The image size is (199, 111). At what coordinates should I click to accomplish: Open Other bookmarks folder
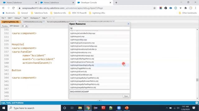(188, 13)
